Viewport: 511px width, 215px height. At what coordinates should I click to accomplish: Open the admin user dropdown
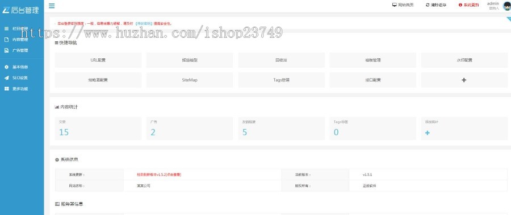[x=493, y=6]
